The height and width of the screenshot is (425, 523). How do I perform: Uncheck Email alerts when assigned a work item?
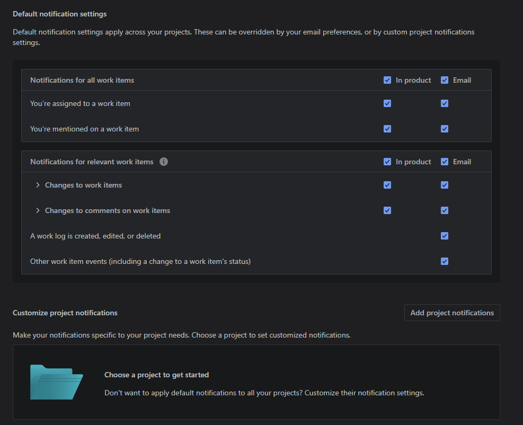pos(445,103)
